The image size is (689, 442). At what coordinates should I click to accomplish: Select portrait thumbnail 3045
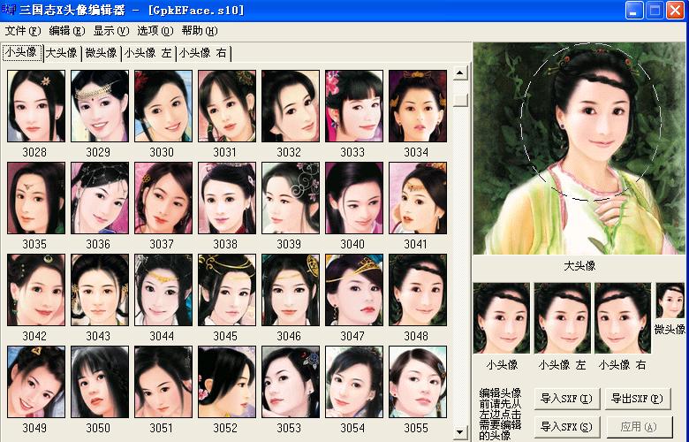(x=227, y=290)
